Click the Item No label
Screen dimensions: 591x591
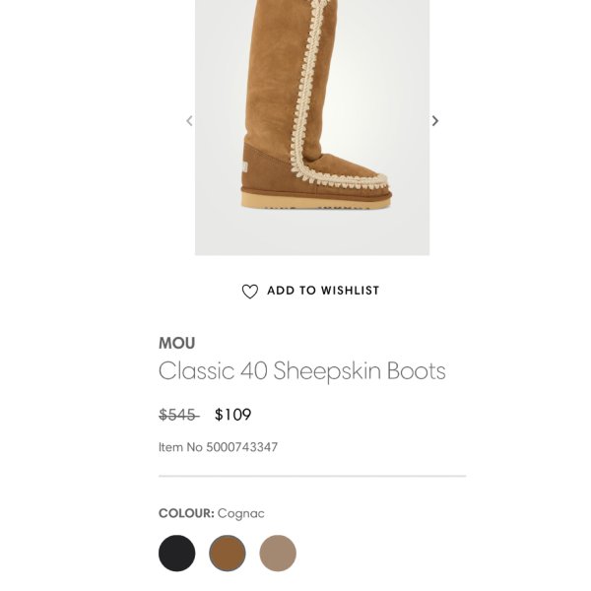[180, 447]
